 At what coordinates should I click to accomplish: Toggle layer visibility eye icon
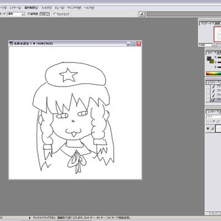tap(208, 129)
